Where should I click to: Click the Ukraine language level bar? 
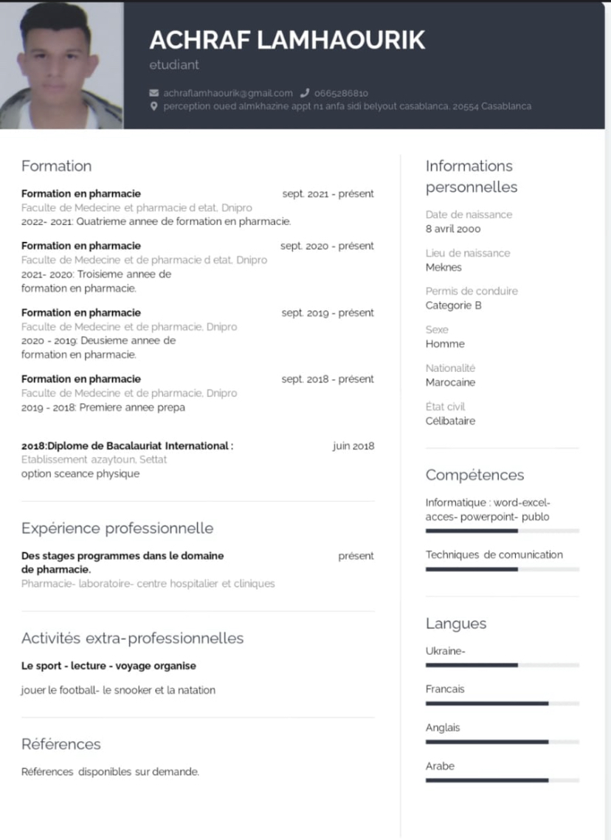(x=503, y=665)
